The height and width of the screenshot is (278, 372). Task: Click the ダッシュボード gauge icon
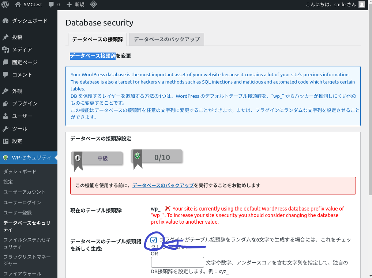[x=5, y=21]
